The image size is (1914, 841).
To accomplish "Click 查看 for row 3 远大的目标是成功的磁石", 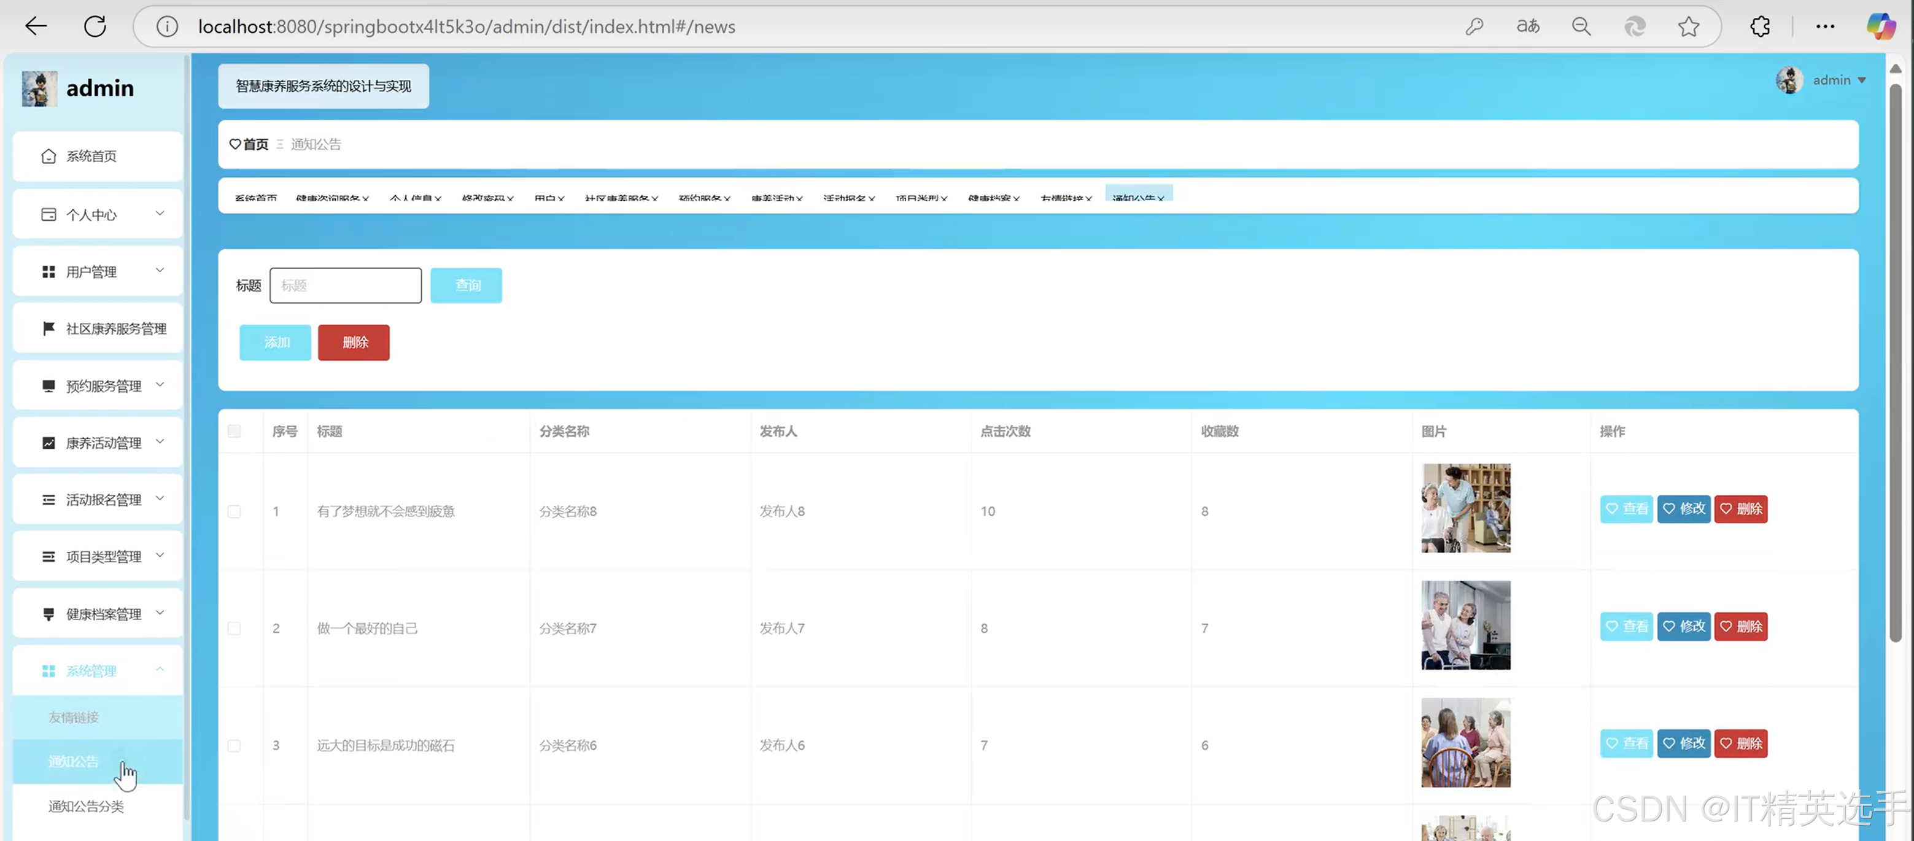I will [1627, 743].
